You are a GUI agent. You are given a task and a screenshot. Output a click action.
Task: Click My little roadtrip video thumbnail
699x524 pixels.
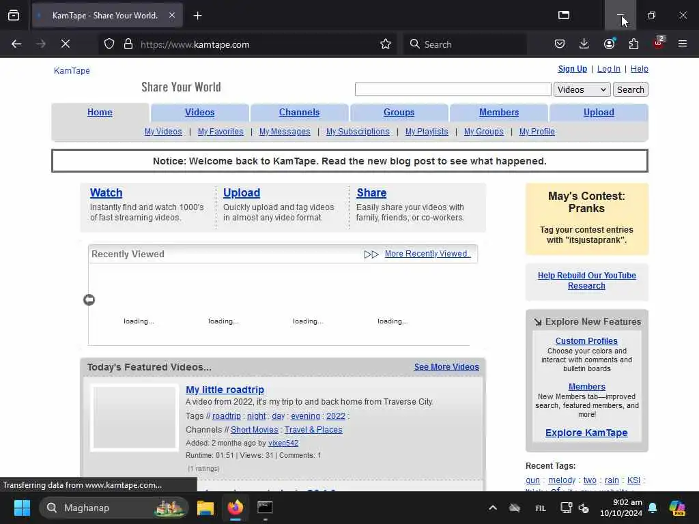coord(134,418)
